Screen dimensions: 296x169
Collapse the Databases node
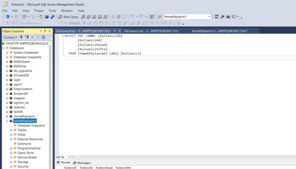[3, 48]
